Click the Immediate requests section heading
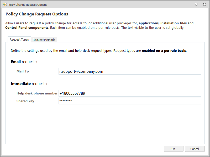Viewport: 210px width, 157px height. tap(29, 84)
